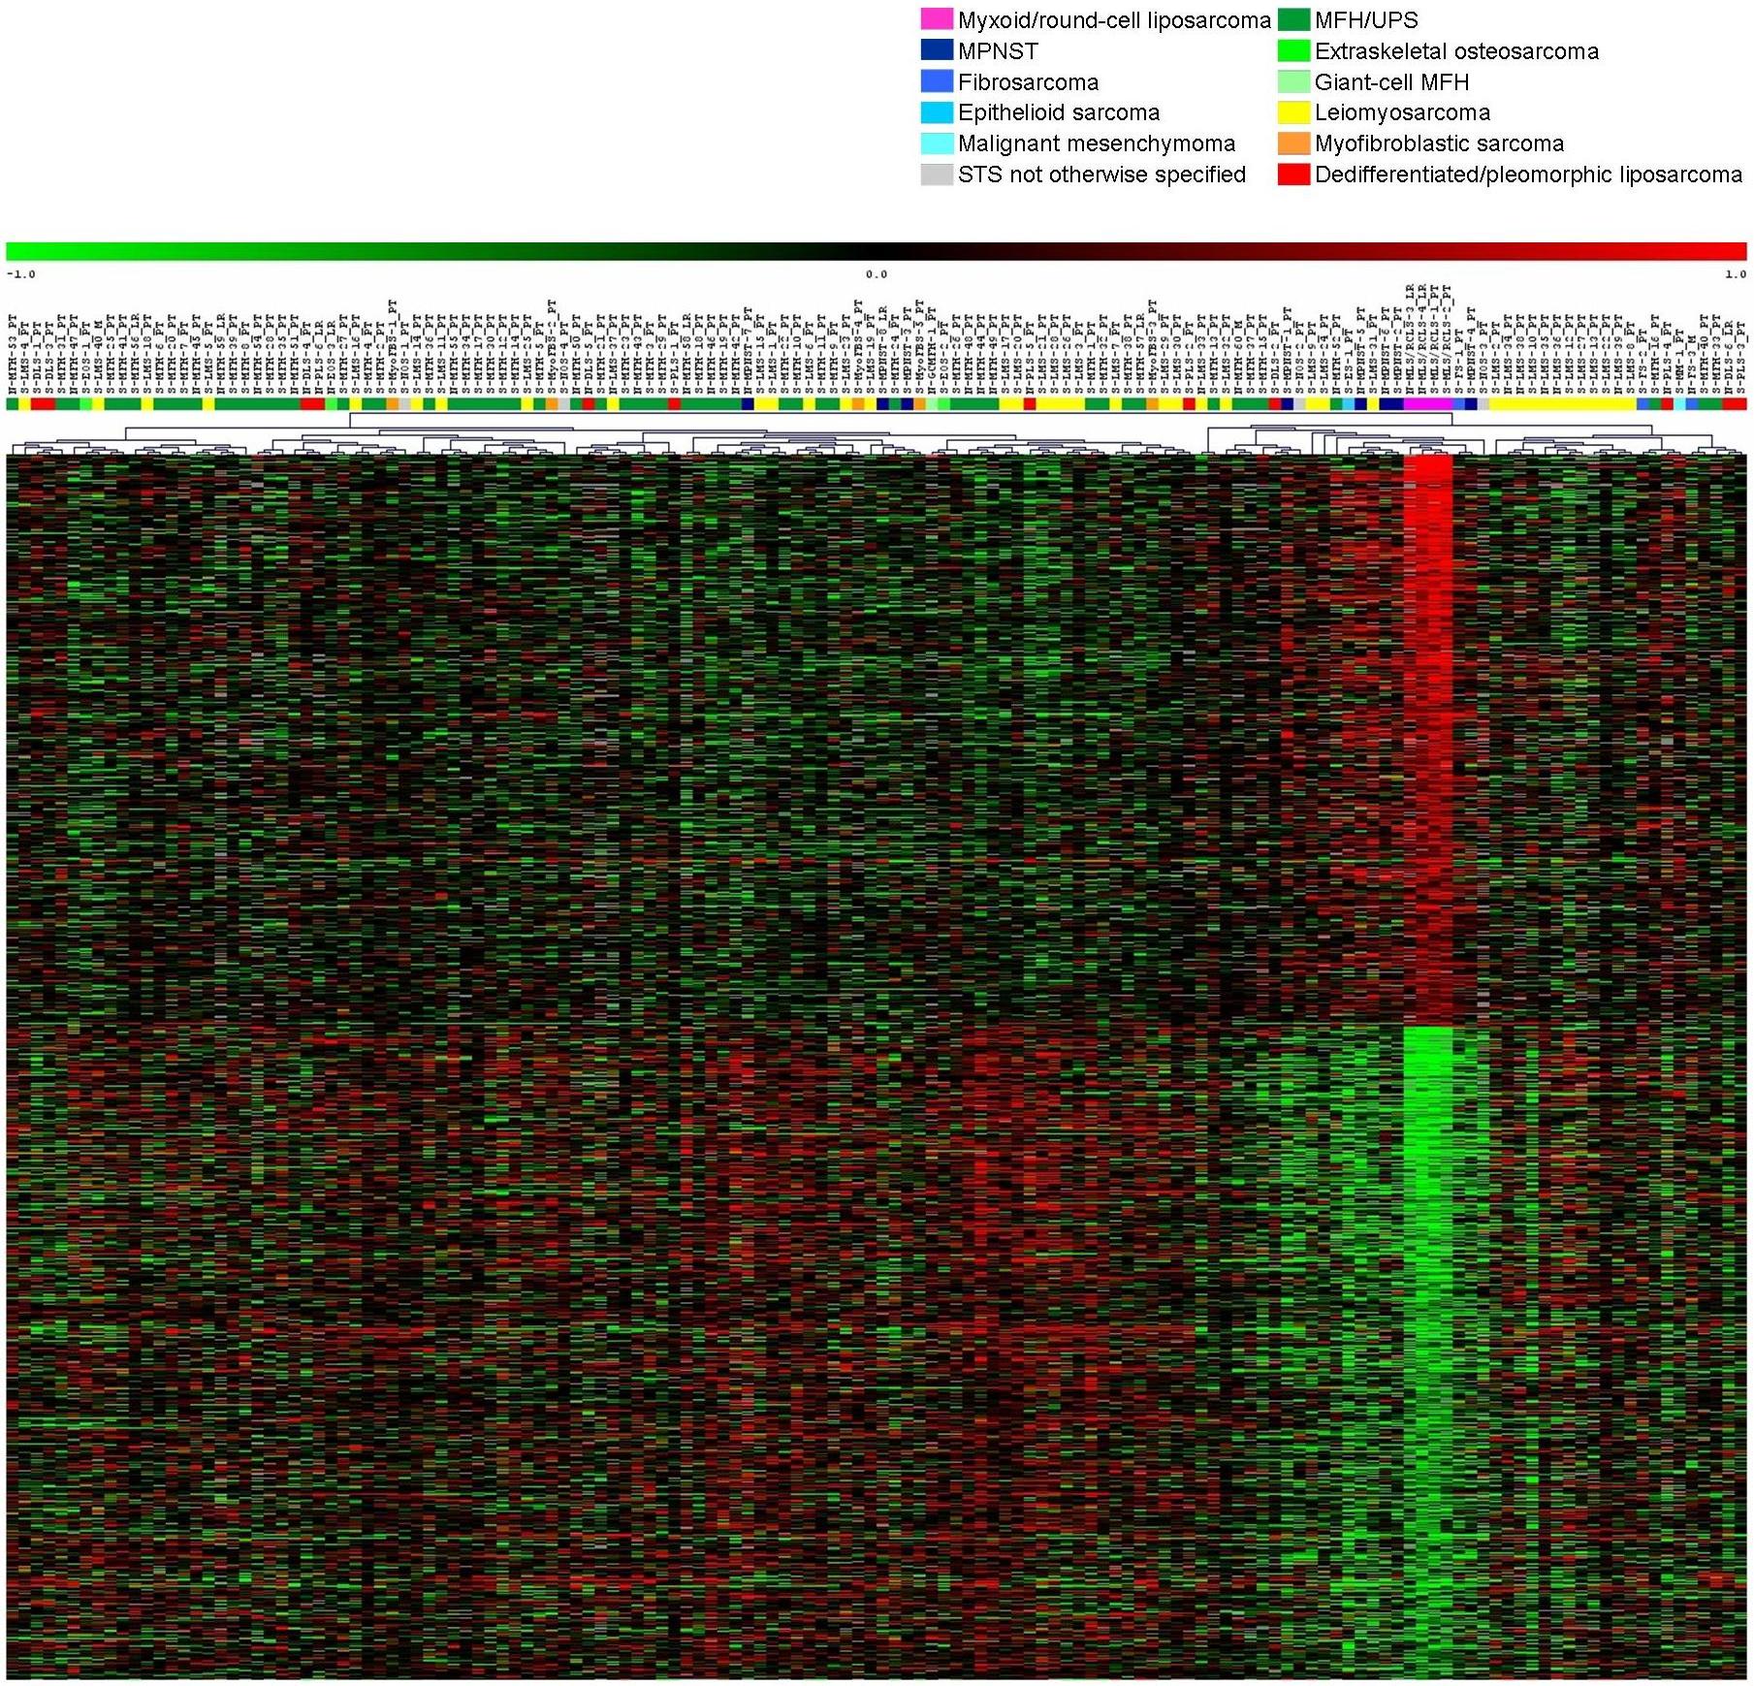Click the dark blue MPNST legend swatch
1754x1686 pixels.
click(x=937, y=50)
